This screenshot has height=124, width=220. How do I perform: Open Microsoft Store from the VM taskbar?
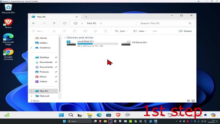pos(109,115)
